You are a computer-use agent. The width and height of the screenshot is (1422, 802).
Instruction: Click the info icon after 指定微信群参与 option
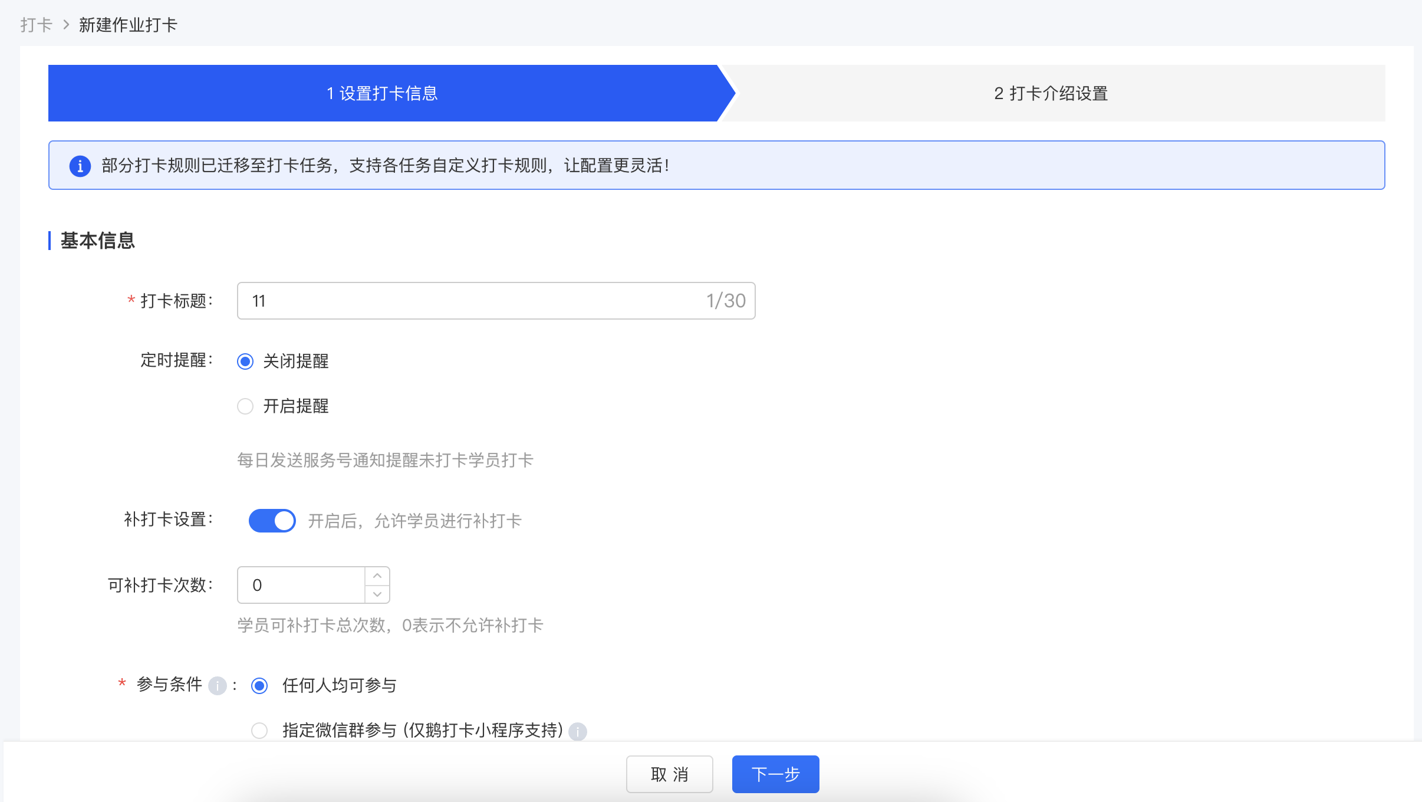[x=578, y=732]
